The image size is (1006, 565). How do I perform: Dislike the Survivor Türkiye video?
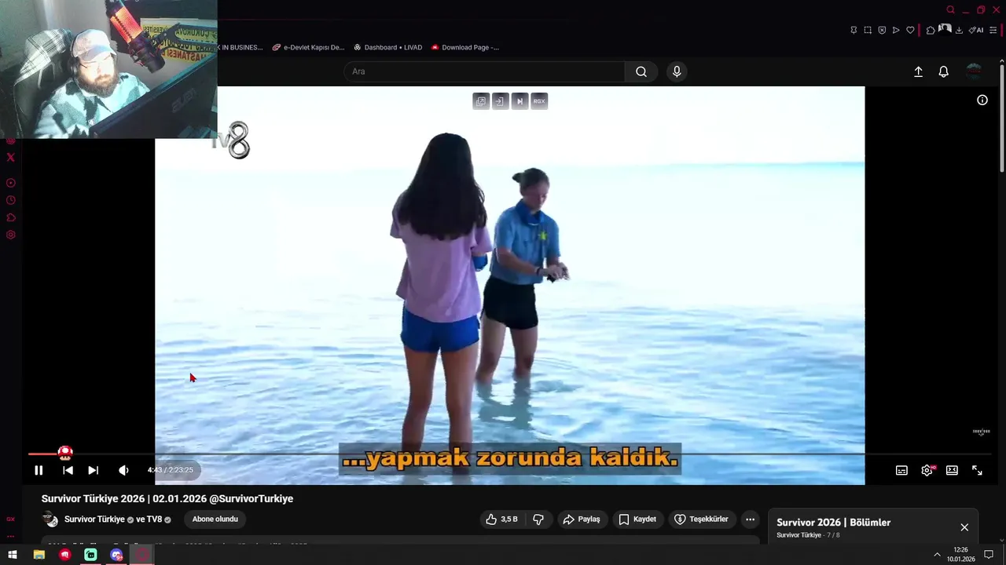pos(538,519)
